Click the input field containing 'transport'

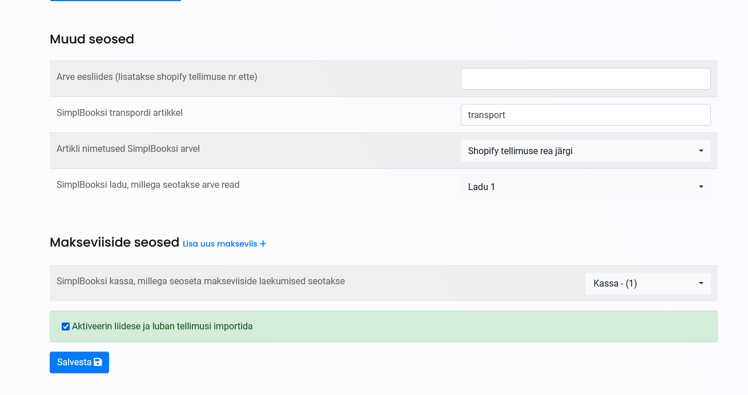[x=585, y=115]
